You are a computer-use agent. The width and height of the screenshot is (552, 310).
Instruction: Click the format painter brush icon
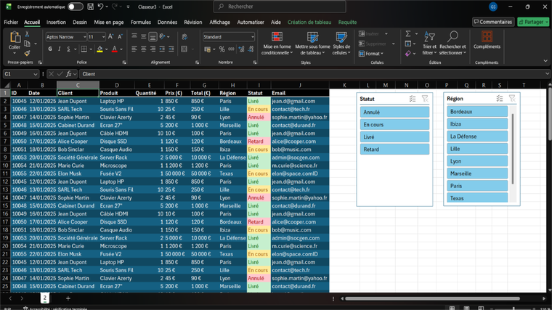[28, 53]
